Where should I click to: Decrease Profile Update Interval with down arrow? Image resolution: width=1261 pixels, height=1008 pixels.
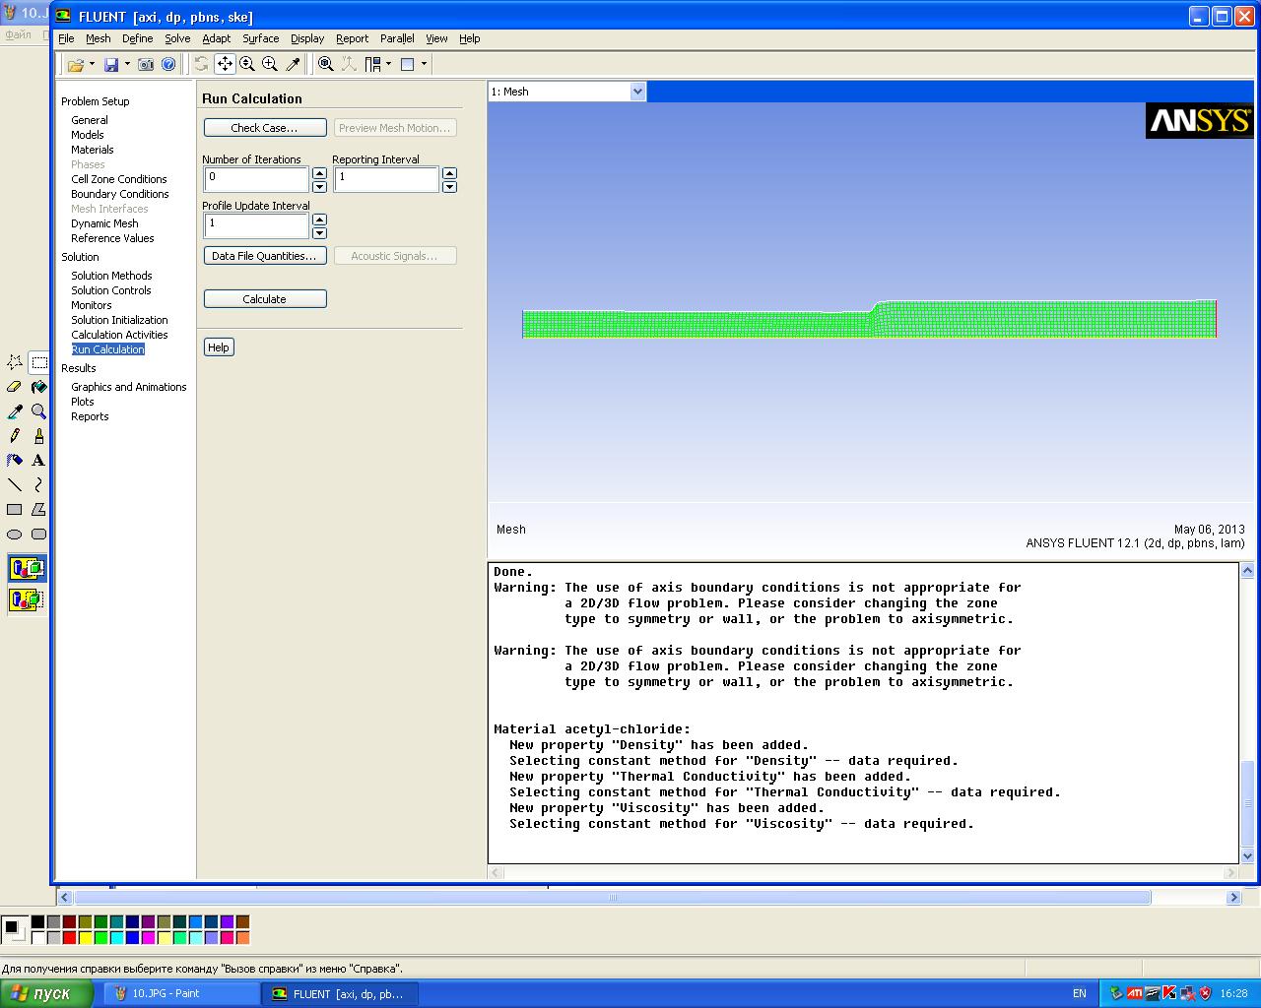pyautogui.click(x=319, y=233)
